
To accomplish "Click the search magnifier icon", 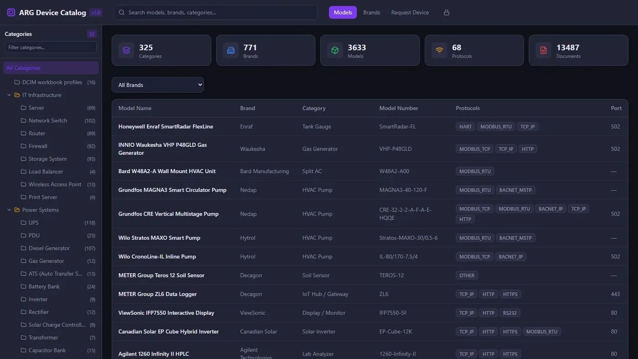I will coord(122,12).
